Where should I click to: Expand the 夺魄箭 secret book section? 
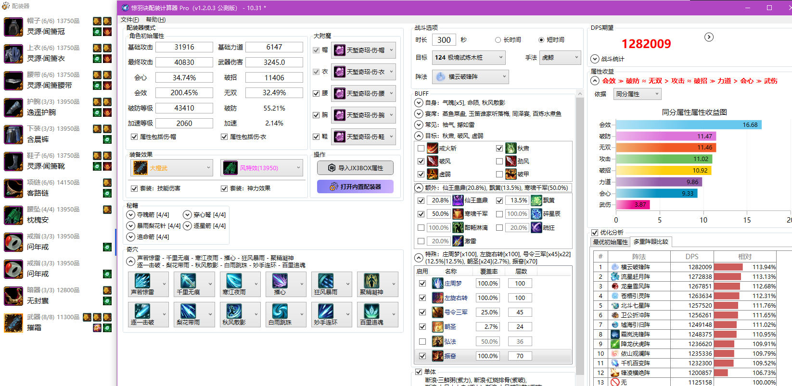pos(130,215)
